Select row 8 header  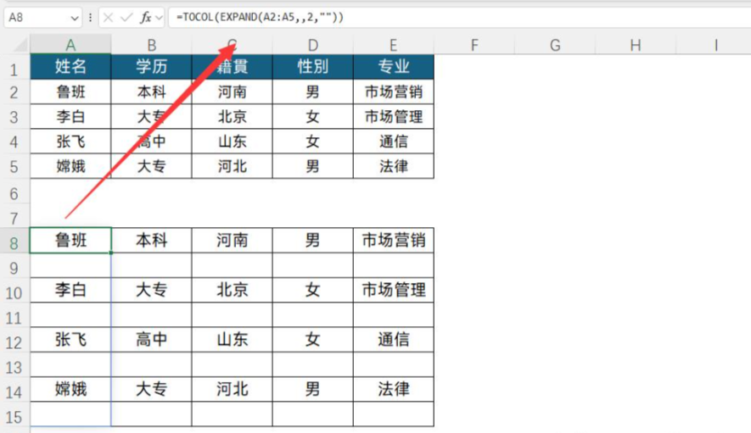[x=14, y=241]
